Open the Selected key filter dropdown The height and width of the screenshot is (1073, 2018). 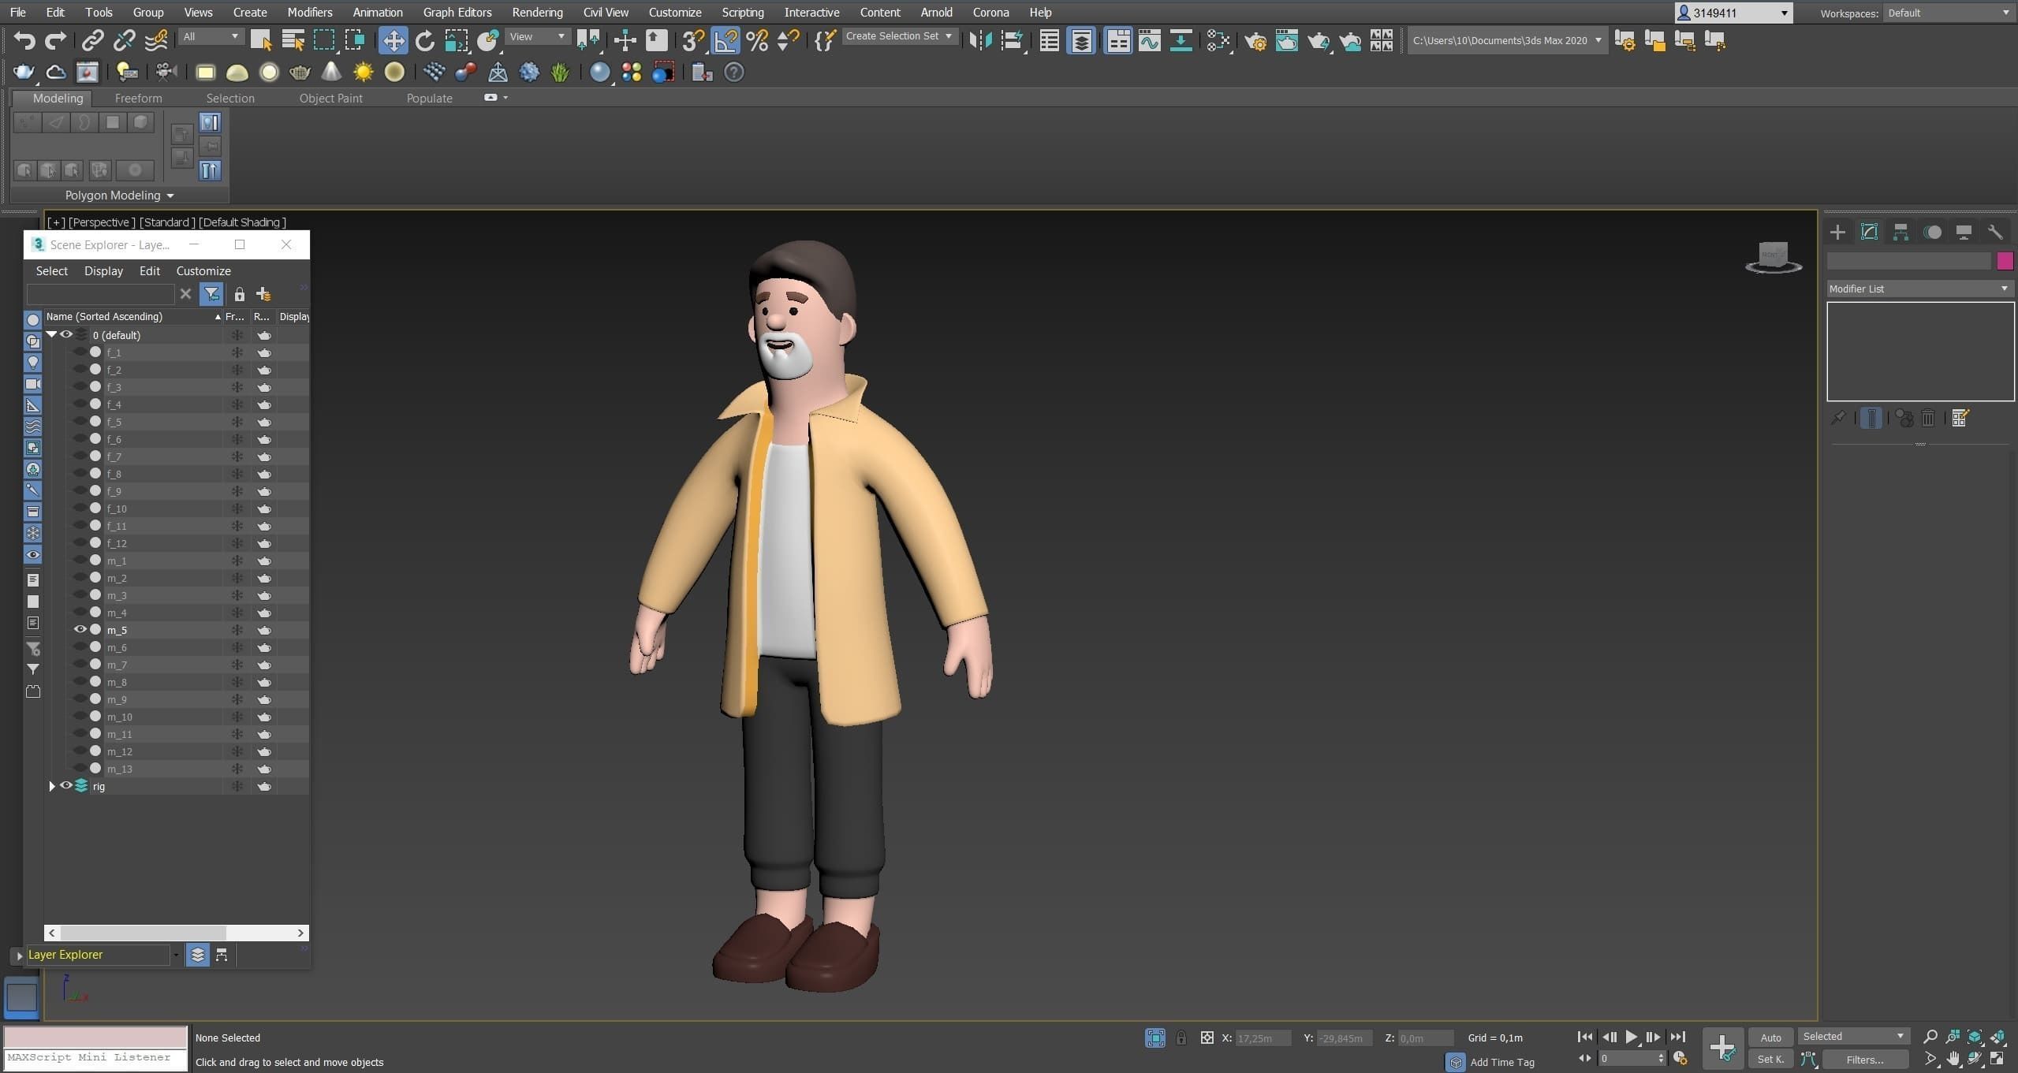click(1853, 1037)
